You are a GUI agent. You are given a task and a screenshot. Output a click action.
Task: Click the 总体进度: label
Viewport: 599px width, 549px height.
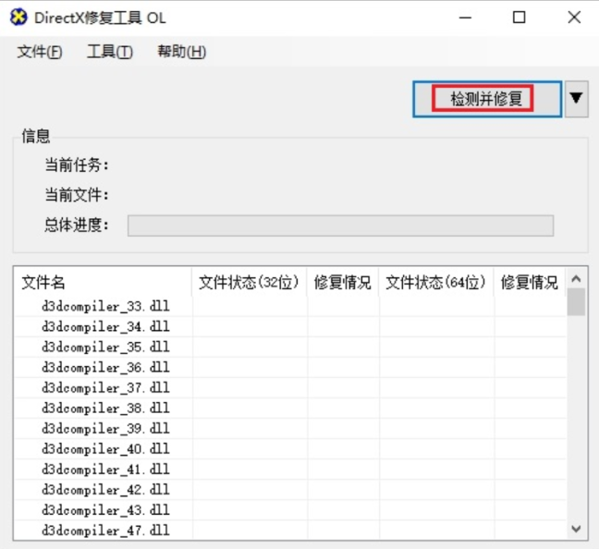77,225
